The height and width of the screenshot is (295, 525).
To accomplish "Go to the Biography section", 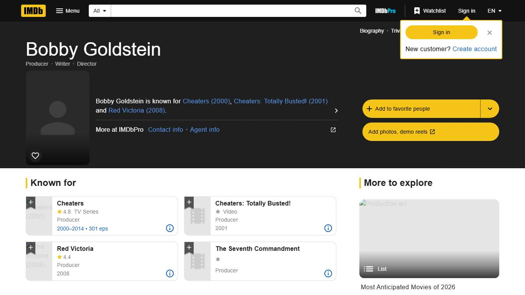I will click(371, 31).
